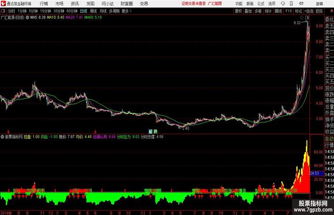Viewport: 334px width, 215px height.
Task: Click 证券交易未登录 login link
Action: [194, 4]
